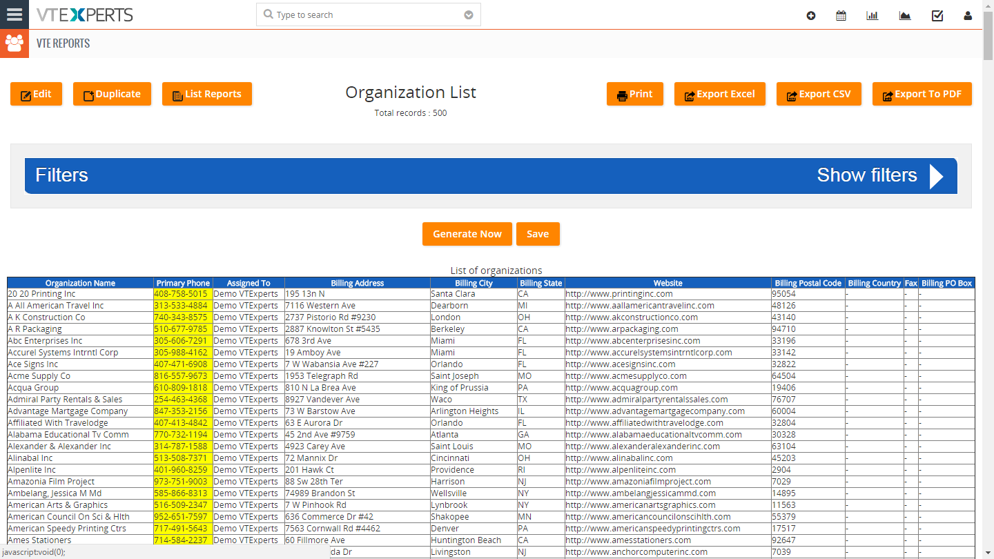This screenshot has width=994, height=559.
Task: Click the Billing Address column header
Action: 357,283
